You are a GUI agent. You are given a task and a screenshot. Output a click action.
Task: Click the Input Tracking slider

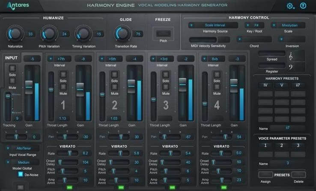click(8, 106)
